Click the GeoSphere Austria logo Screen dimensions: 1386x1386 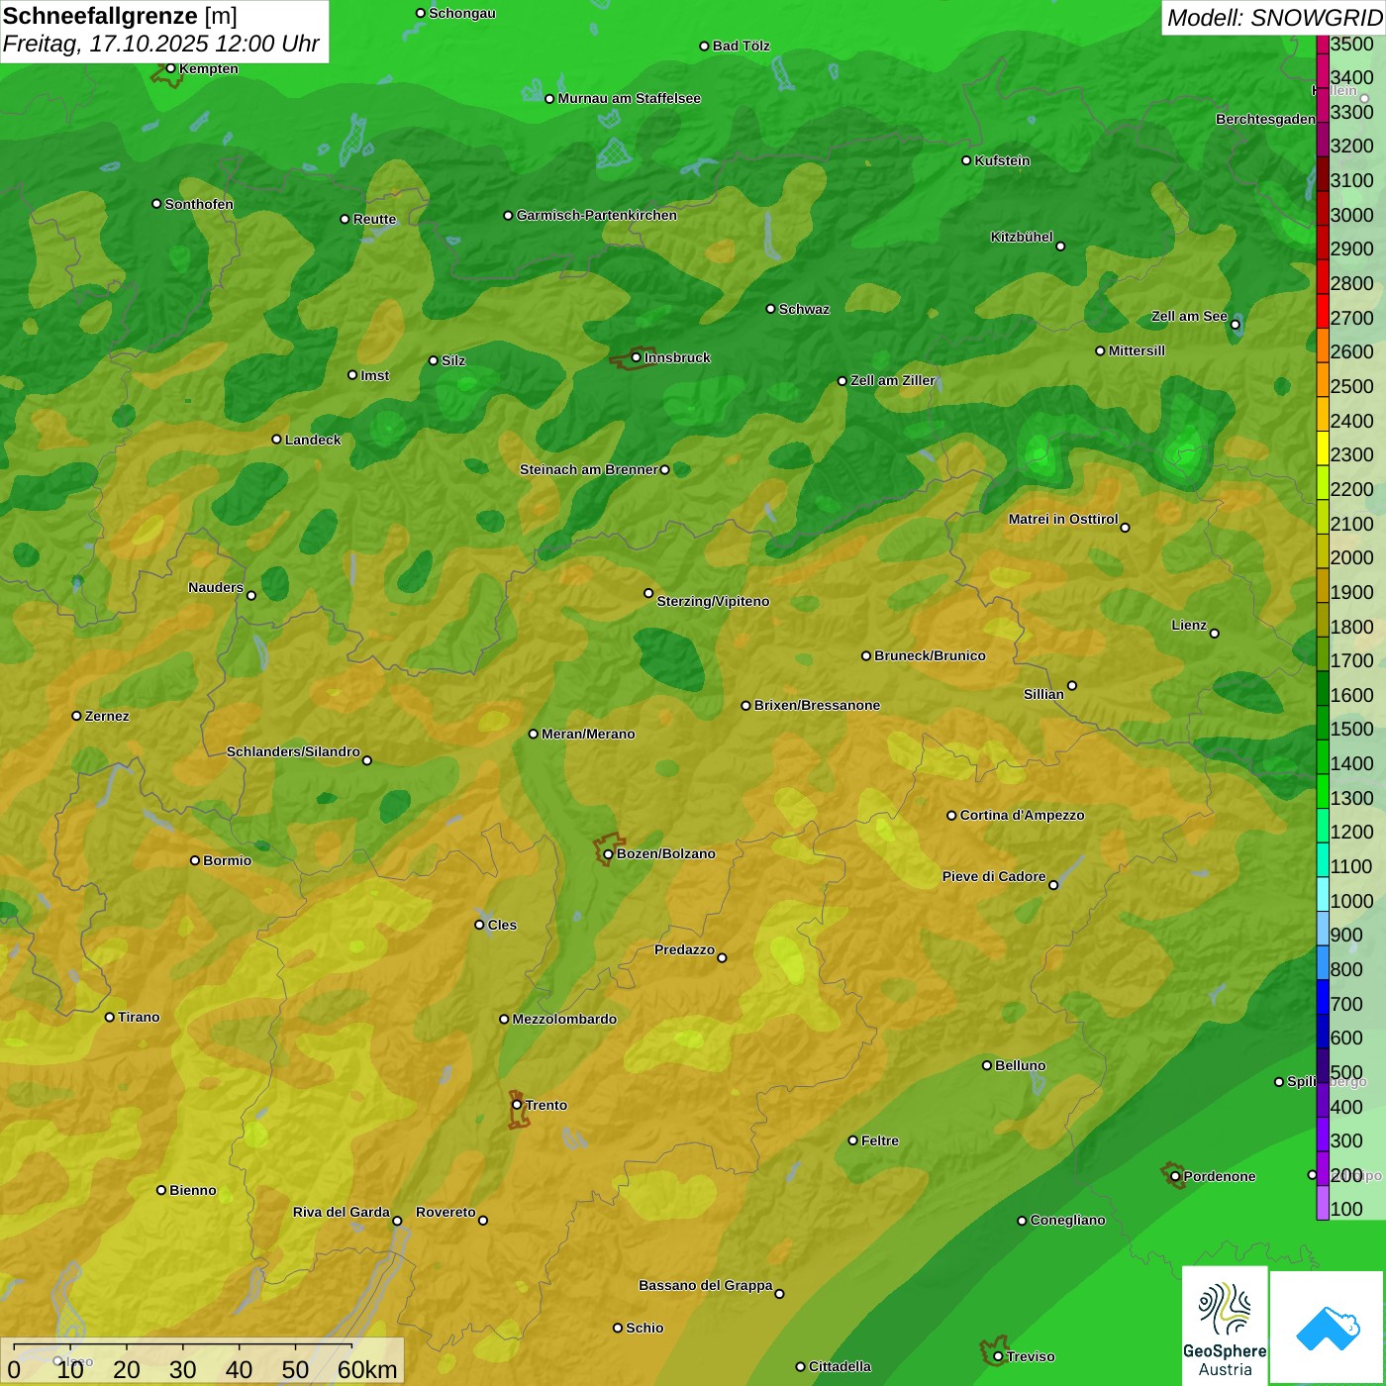pos(1225,1327)
